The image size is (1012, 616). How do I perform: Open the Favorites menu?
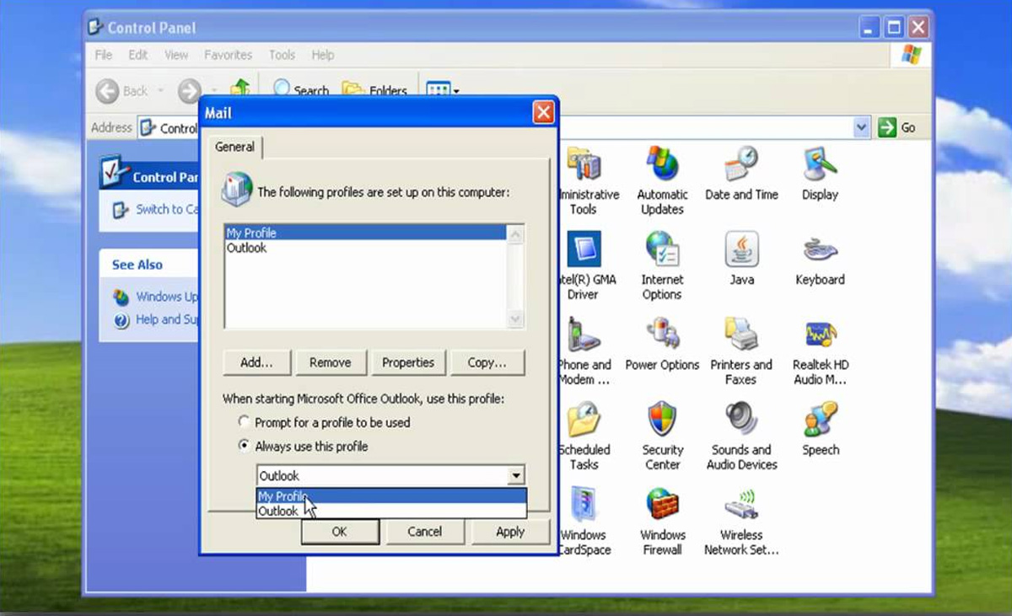[x=228, y=55]
